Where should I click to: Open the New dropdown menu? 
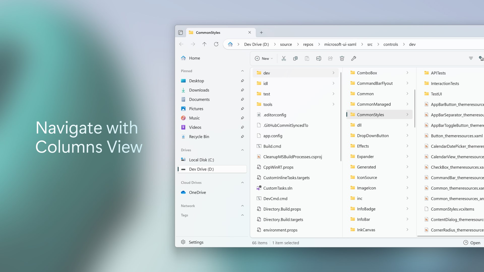(x=264, y=58)
